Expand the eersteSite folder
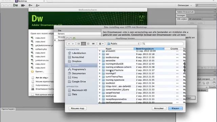 coord(100,60)
